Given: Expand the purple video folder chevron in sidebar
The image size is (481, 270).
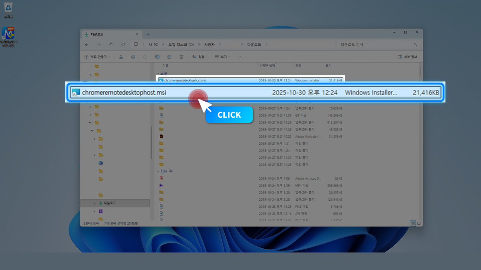Looking at the screenshot, I should pos(94,211).
